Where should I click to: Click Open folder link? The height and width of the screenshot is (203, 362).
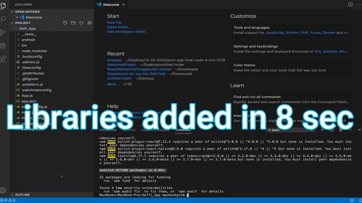119,27
